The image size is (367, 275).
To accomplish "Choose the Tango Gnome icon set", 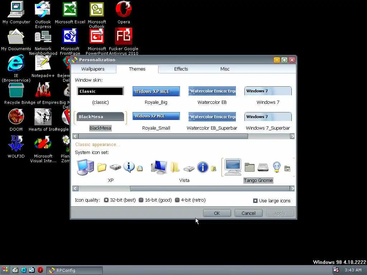I will click(258, 170).
